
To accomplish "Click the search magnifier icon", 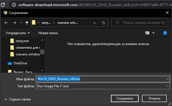I will click(117, 23).
